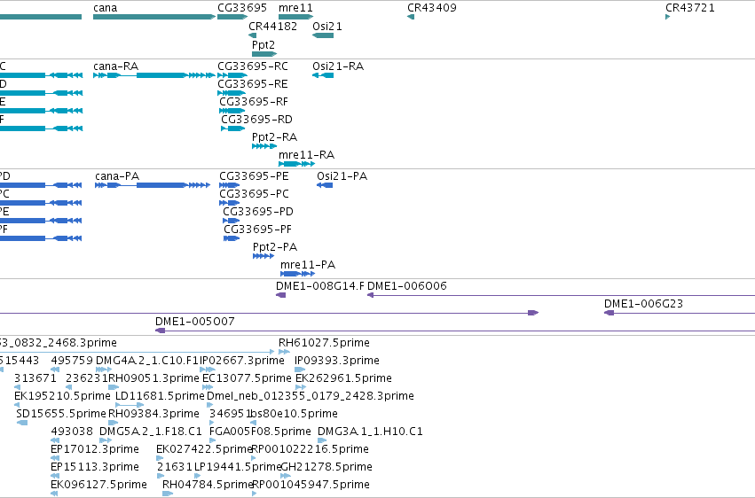755x498 pixels.
Task: Select the 493038 EST label
Action: point(72,432)
